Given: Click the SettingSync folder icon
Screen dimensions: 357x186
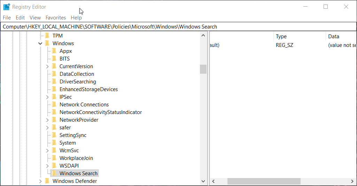Looking at the screenshot, I should coord(54,135).
